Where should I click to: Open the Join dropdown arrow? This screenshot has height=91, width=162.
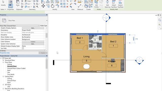[x=31, y=7]
